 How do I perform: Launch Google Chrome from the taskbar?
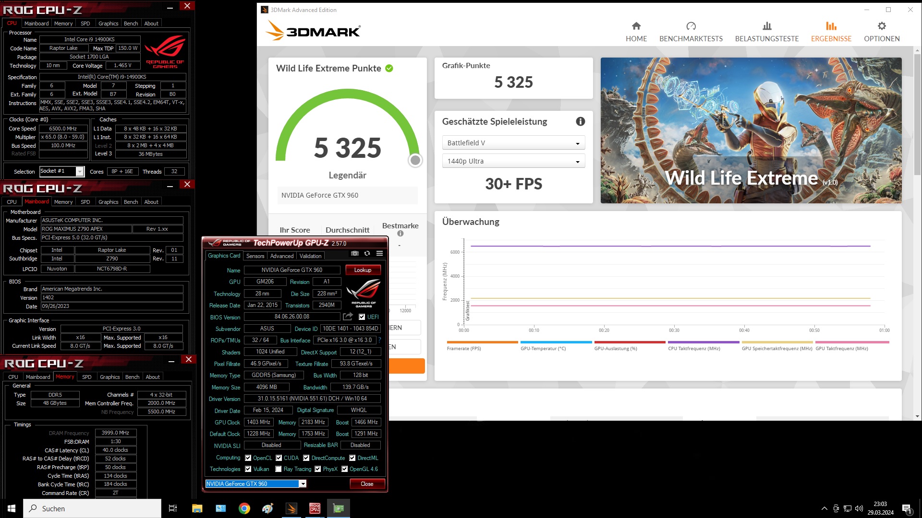click(244, 508)
